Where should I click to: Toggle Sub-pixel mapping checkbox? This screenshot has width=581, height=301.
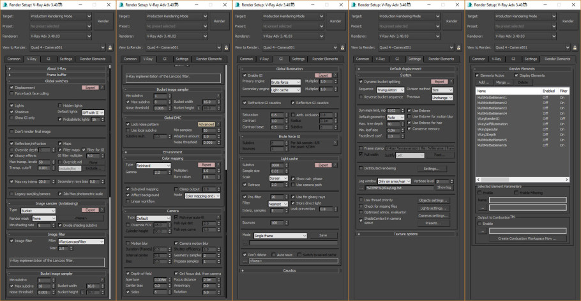128,189
